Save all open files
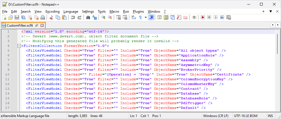The width and height of the screenshot is (281, 119). coord(23,17)
